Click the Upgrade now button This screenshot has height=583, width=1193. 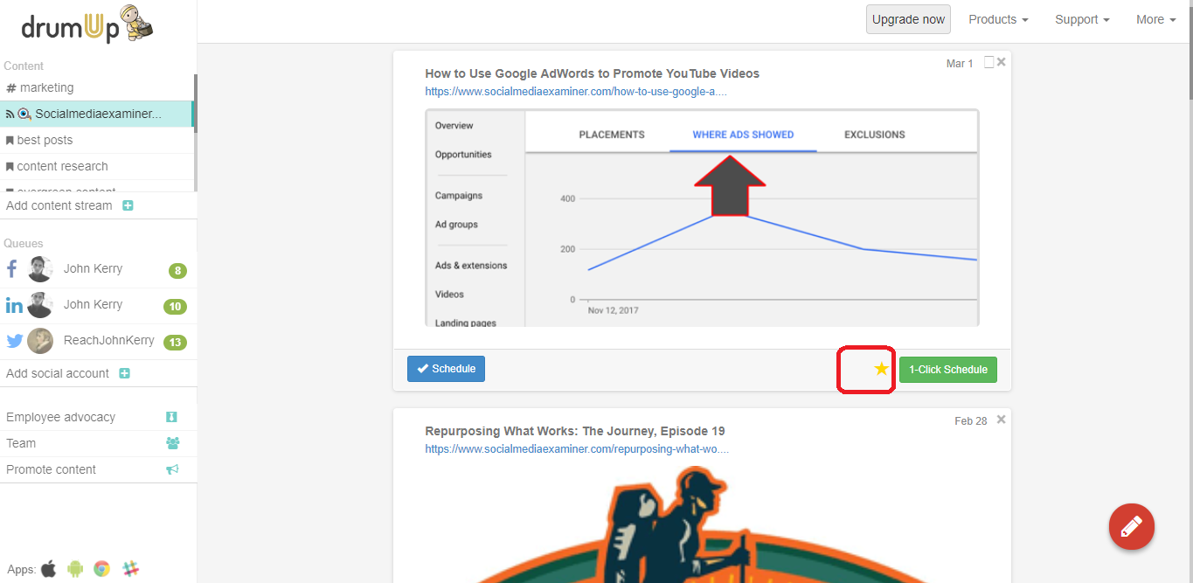(x=908, y=19)
